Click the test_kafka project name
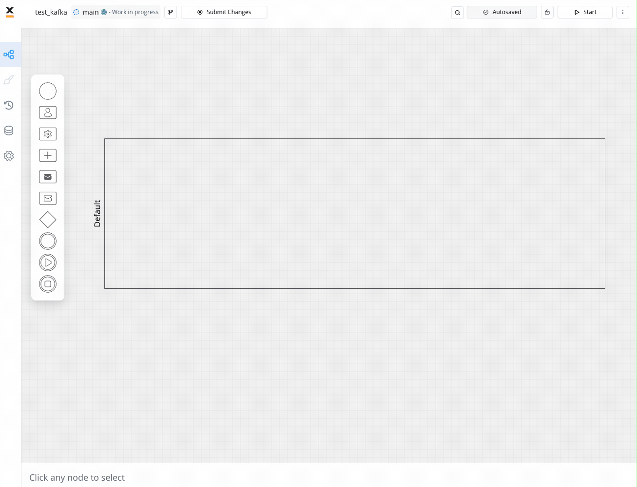637x487 pixels. (x=51, y=12)
